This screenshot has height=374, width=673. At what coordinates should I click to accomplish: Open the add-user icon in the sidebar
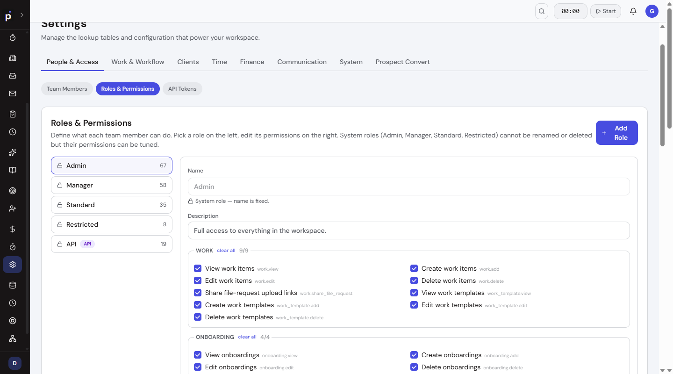pos(13,209)
